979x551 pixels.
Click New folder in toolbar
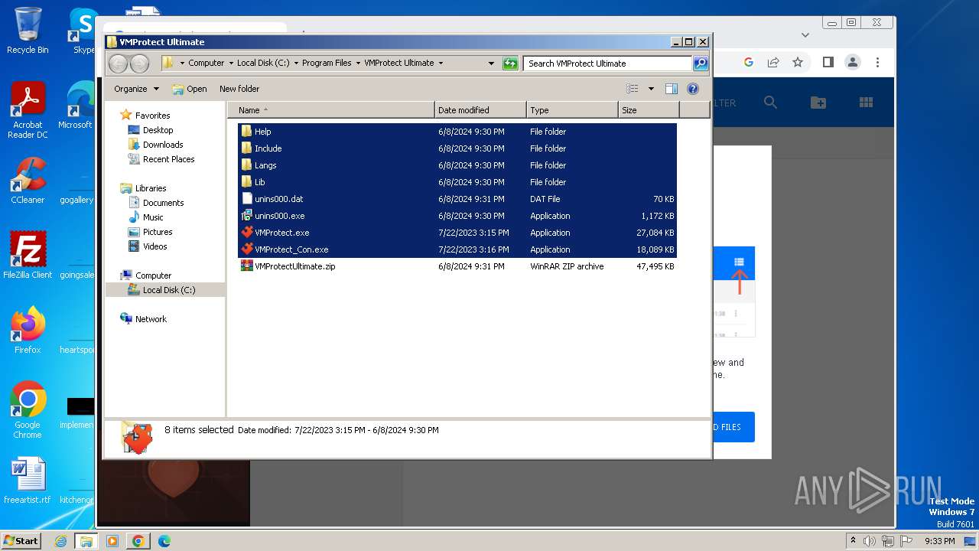point(239,89)
